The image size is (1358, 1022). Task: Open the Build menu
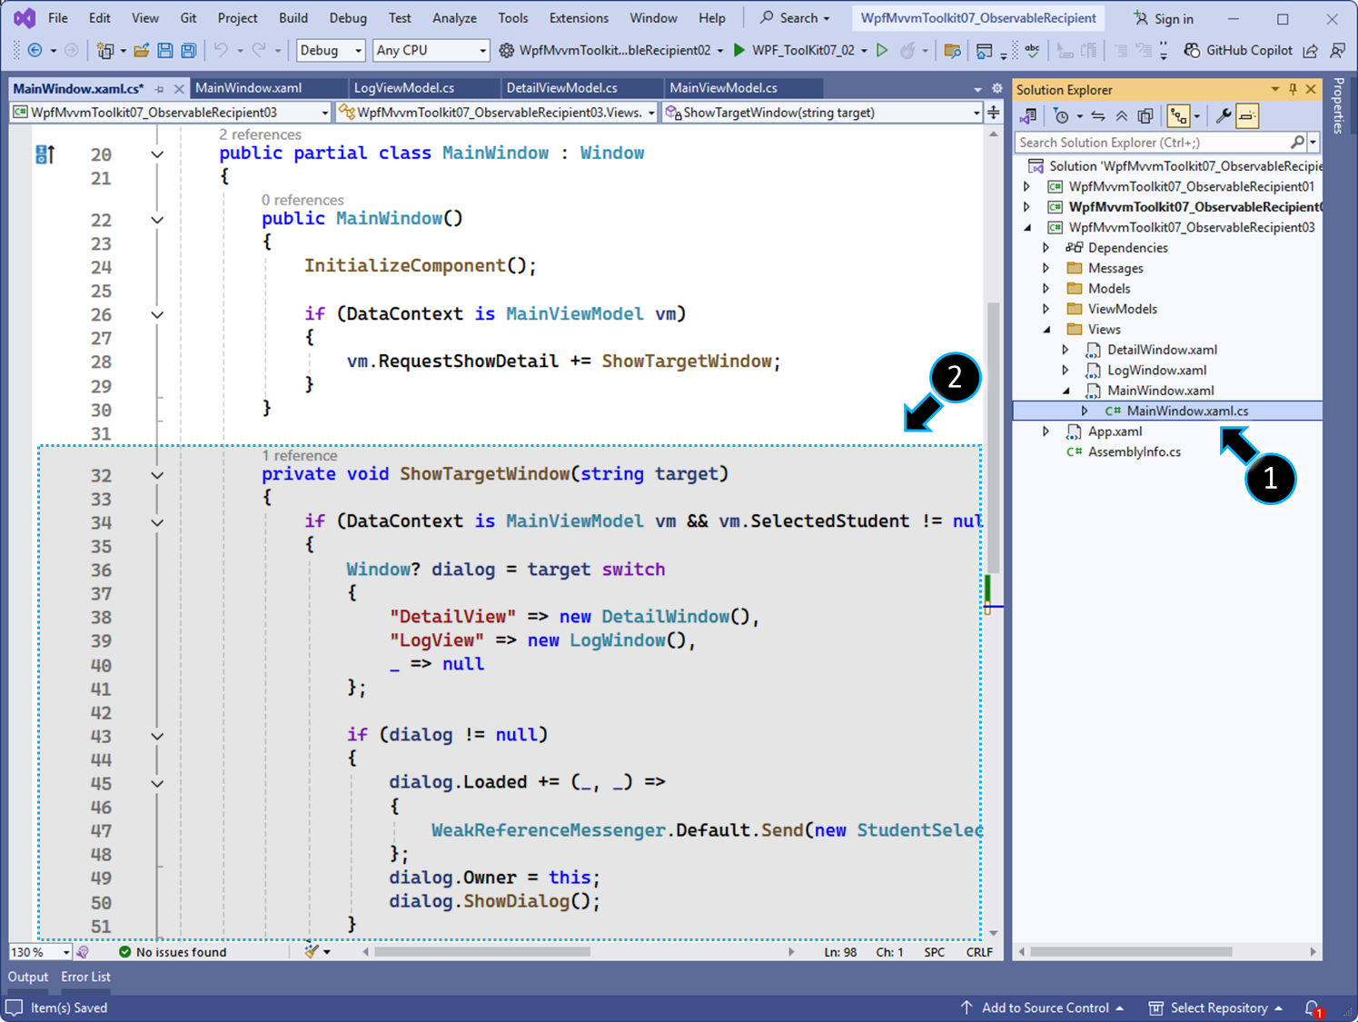point(293,18)
